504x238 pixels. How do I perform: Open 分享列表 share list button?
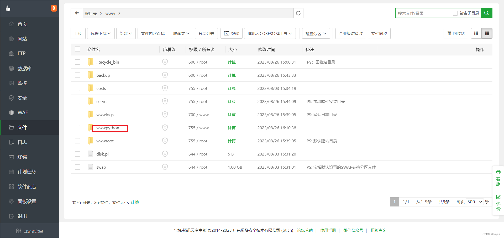(x=206, y=33)
